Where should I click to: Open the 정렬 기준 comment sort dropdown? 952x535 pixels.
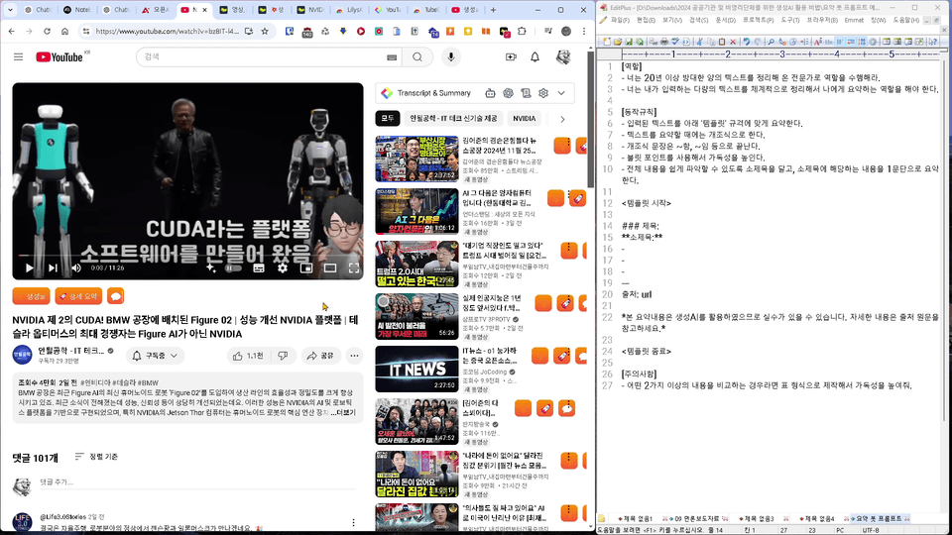point(96,457)
